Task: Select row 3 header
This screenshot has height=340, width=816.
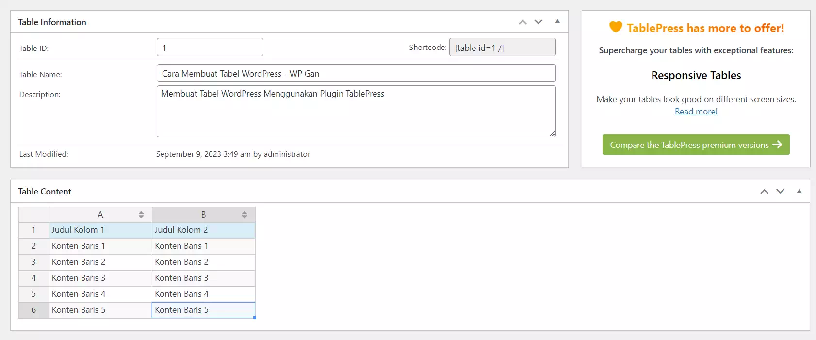Action: click(34, 262)
